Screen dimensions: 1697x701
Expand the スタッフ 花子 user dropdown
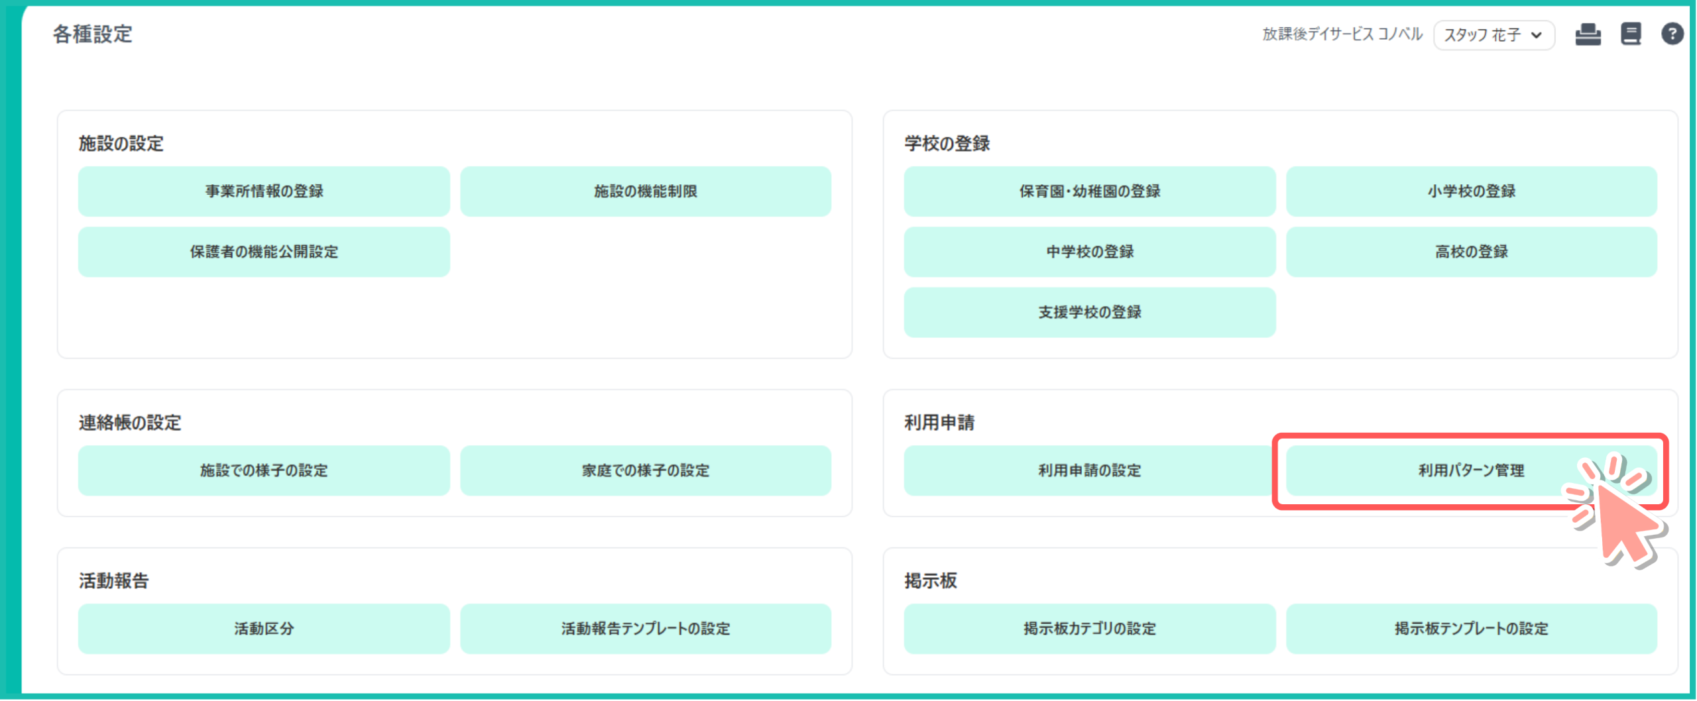point(1493,35)
